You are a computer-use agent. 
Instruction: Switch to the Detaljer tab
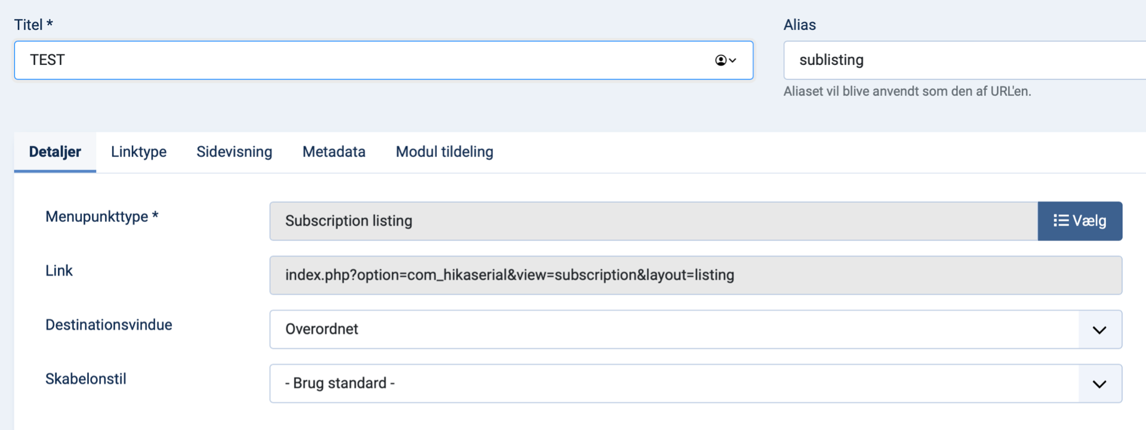55,152
